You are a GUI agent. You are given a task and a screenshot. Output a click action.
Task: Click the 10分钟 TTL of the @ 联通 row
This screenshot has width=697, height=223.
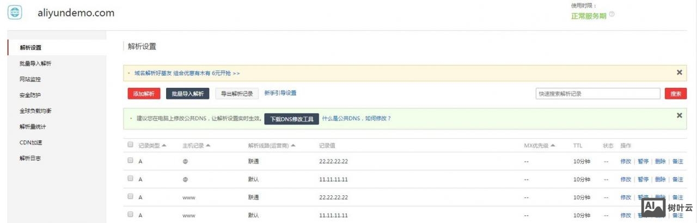[x=582, y=161]
